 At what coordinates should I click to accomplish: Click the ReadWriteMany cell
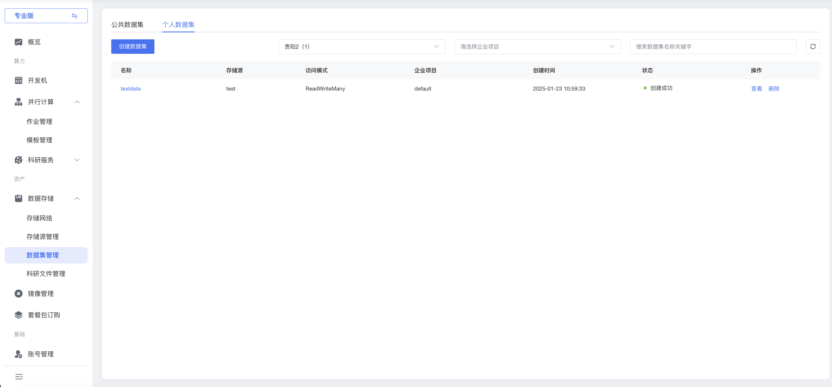point(325,89)
